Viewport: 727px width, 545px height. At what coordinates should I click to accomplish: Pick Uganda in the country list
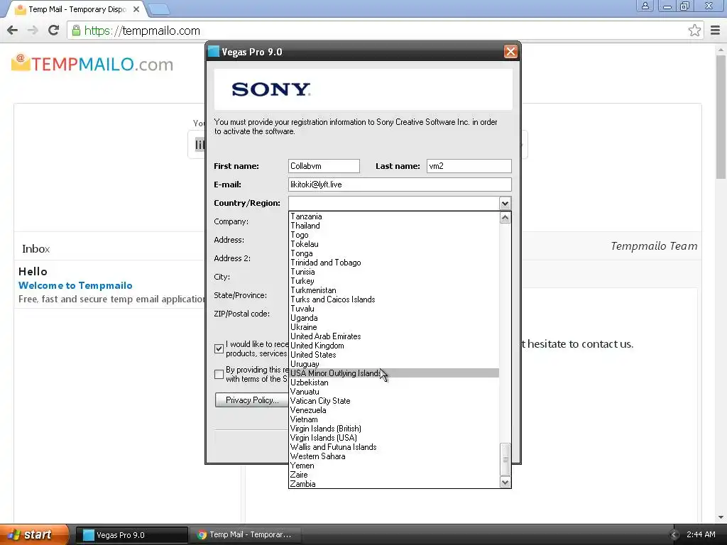[x=393, y=318]
